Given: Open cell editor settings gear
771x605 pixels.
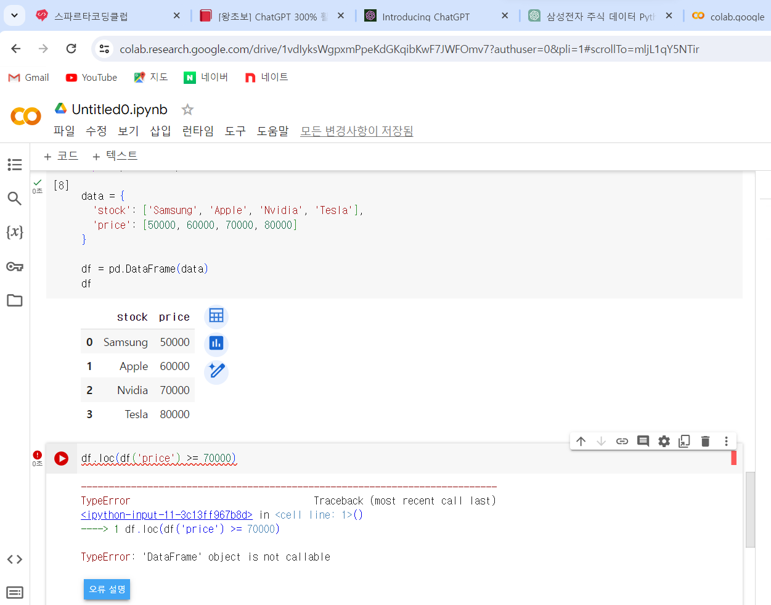Looking at the screenshot, I should 664,441.
